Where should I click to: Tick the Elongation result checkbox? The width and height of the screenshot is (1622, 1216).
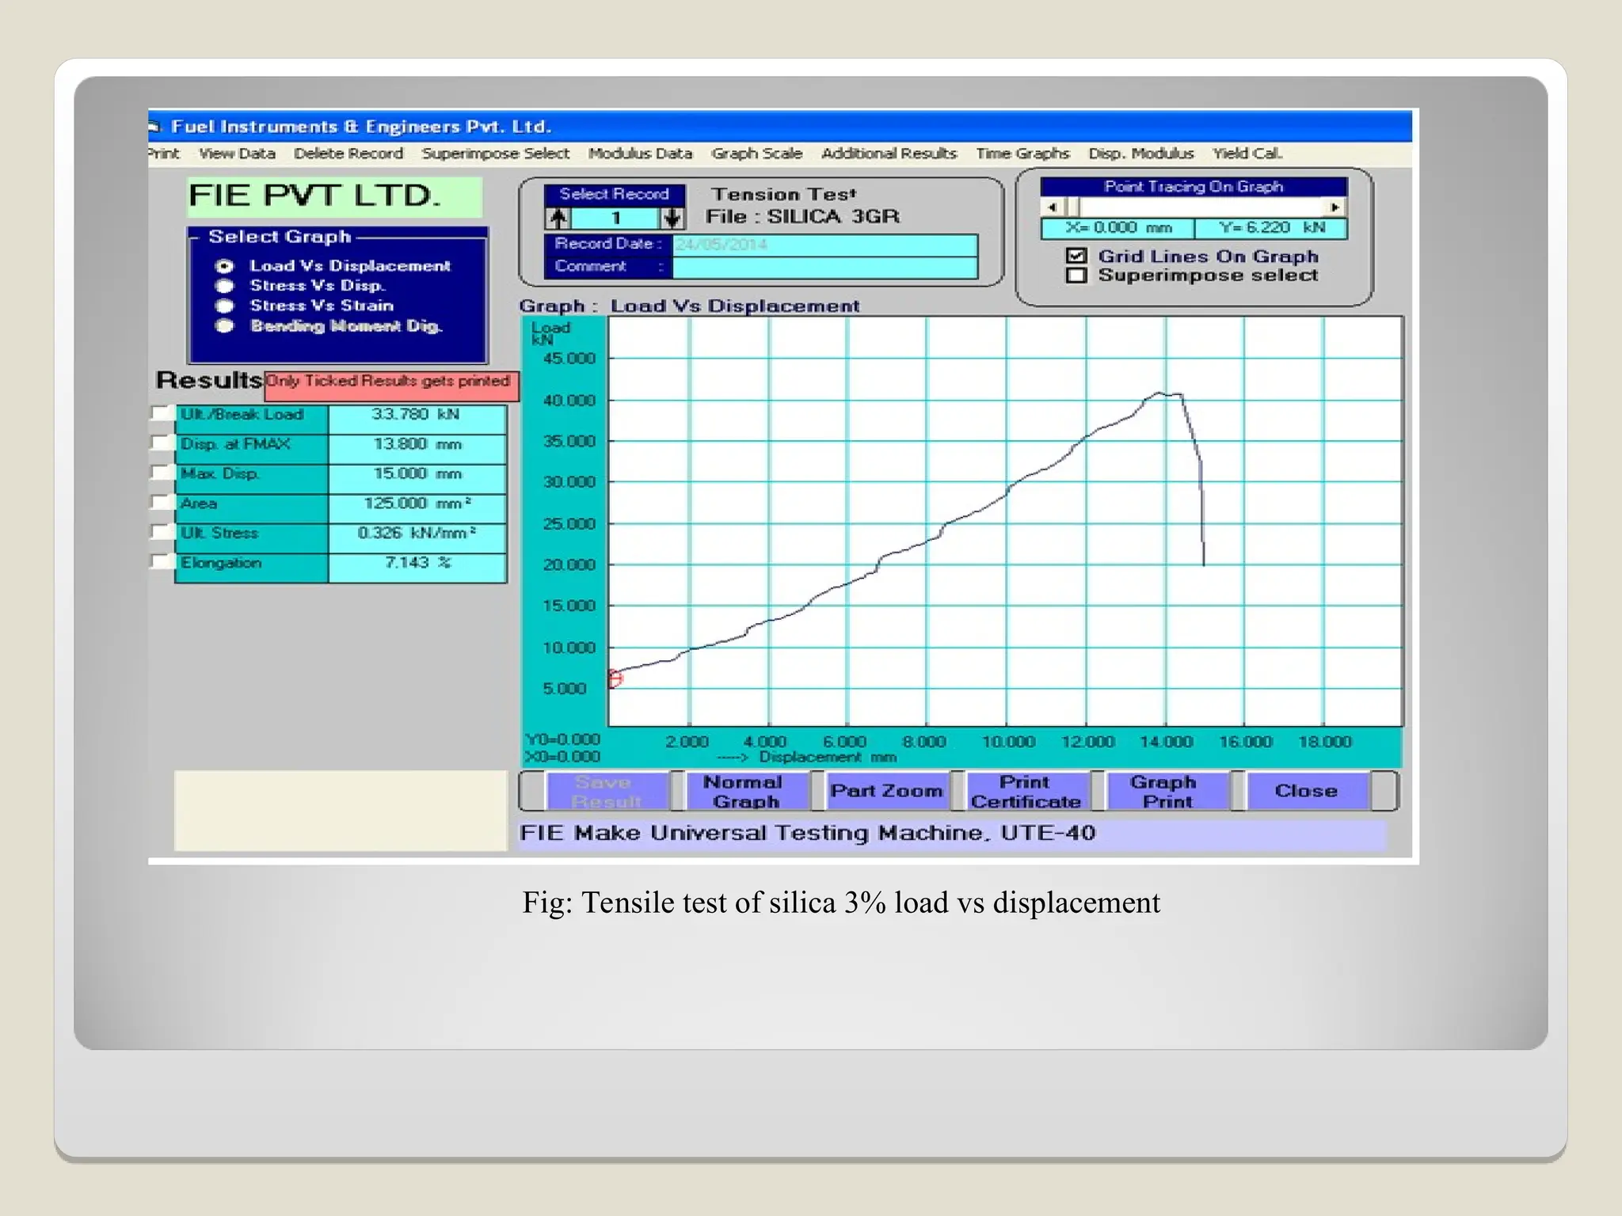click(162, 562)
